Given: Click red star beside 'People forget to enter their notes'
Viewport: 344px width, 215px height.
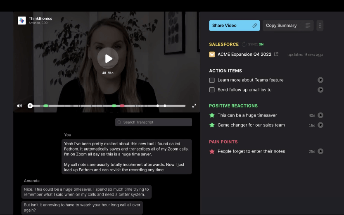Looking at the screenshot, I should 212,151.
